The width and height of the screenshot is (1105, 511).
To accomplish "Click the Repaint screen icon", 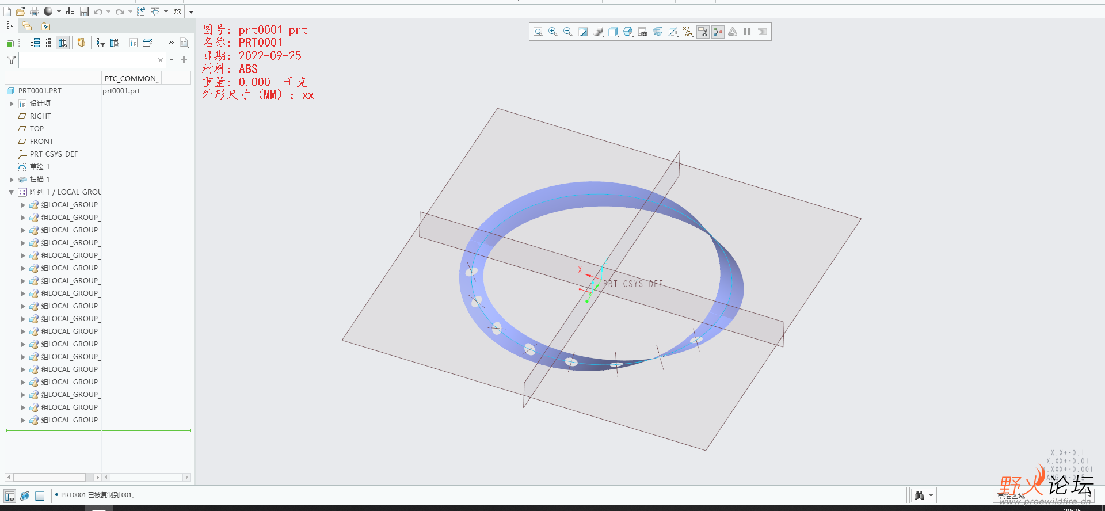I will (583, 32).
